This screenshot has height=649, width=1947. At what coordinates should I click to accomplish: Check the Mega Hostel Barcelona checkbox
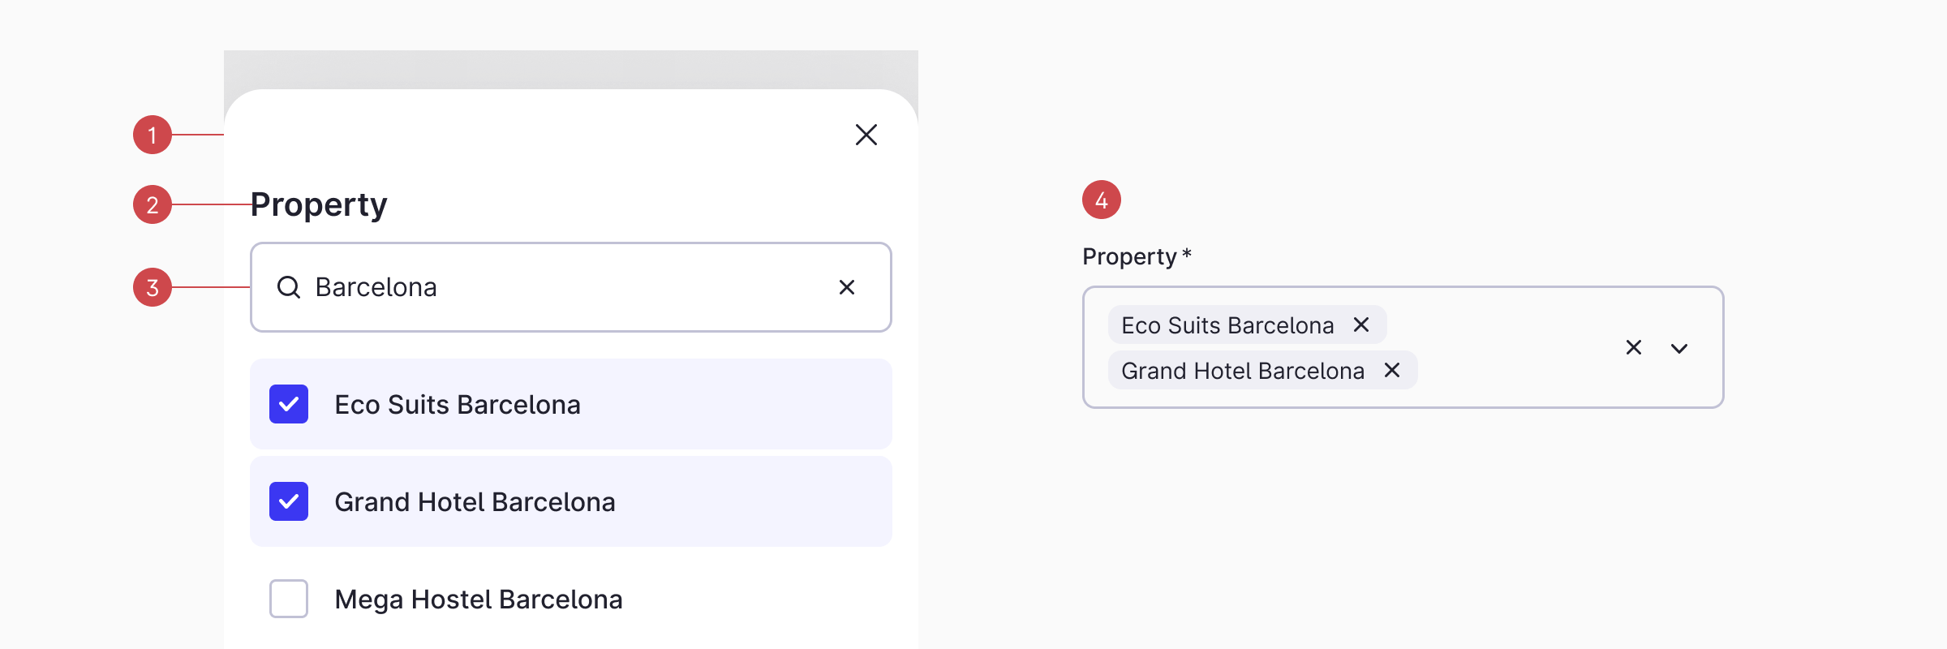[289, 599]
